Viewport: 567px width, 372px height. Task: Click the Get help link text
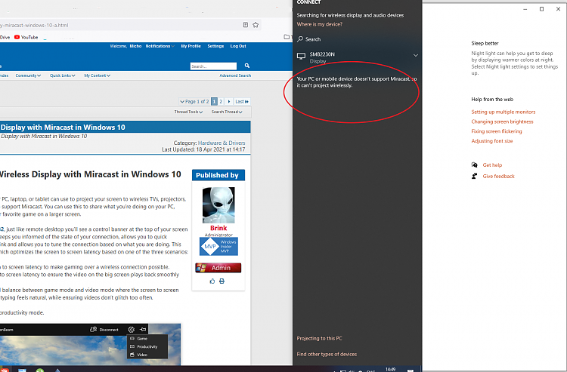pyautogui.click(x=492, y=165)
